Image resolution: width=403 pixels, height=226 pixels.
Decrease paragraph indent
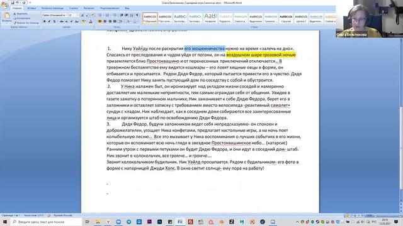(x=122, y=15)
